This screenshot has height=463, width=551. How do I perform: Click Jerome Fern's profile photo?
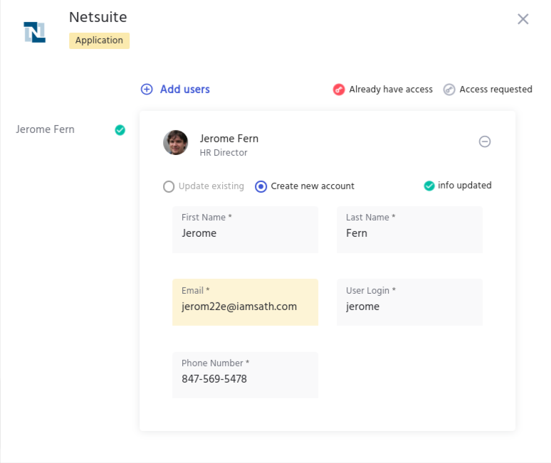[175, 142]
